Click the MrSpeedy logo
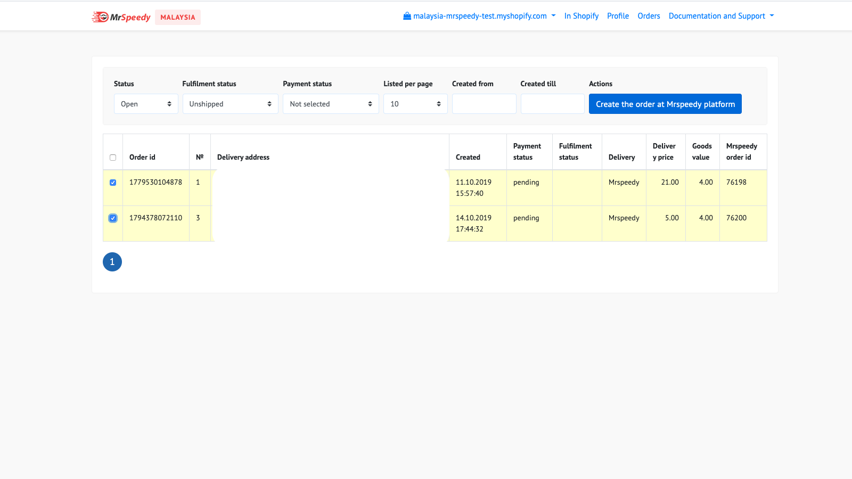 [x=121, y=17]
